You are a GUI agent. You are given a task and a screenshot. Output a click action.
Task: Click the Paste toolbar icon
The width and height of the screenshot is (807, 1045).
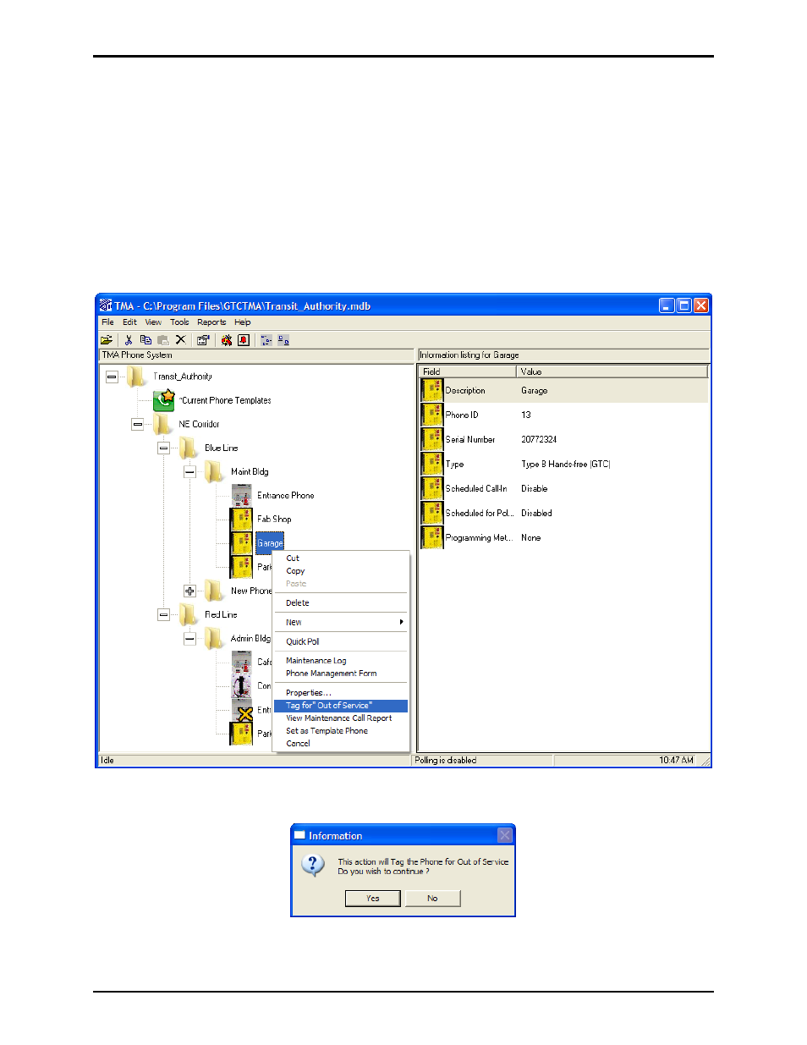tap(162, 340)
